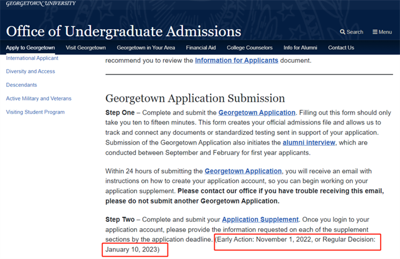
Task: Open the Descendants sidebar link
Action: pos(22,85)
